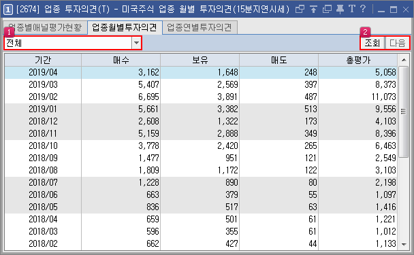Select the 2018/03 period cell

tap(43, 232)
